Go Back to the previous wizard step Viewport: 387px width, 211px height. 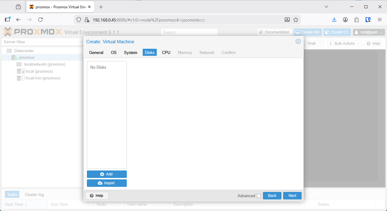(x=272, y=196)
